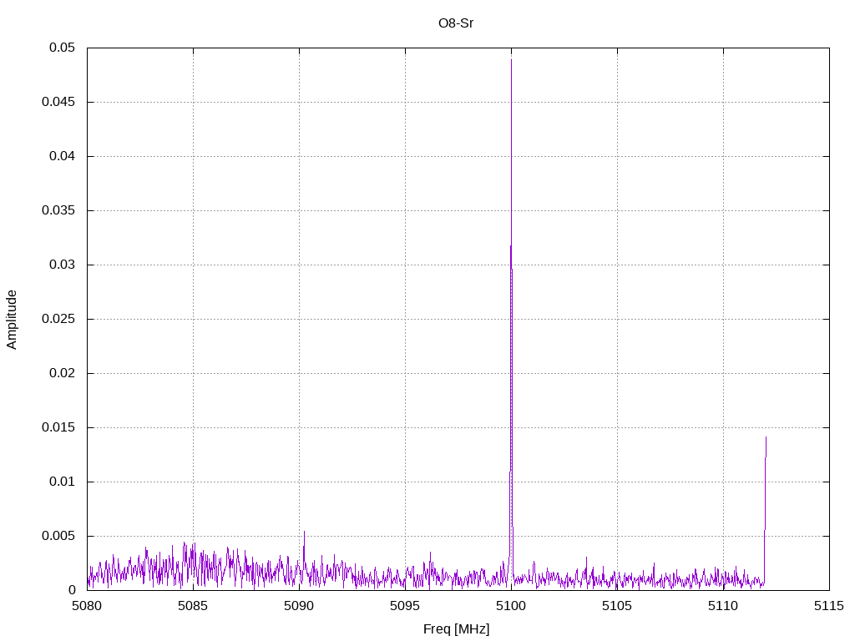Click the y-axis value 0.05
Image resolution: width=855 pixels, height=641 pixels.
[62, 48]
